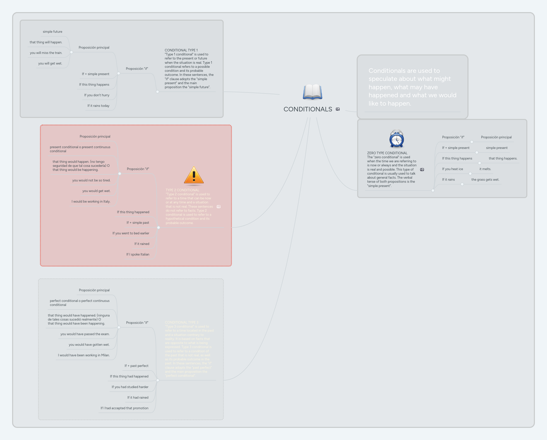
Task: Open the image attachment beside the CONDITIONALS title
Action: [x=338, y=109]
